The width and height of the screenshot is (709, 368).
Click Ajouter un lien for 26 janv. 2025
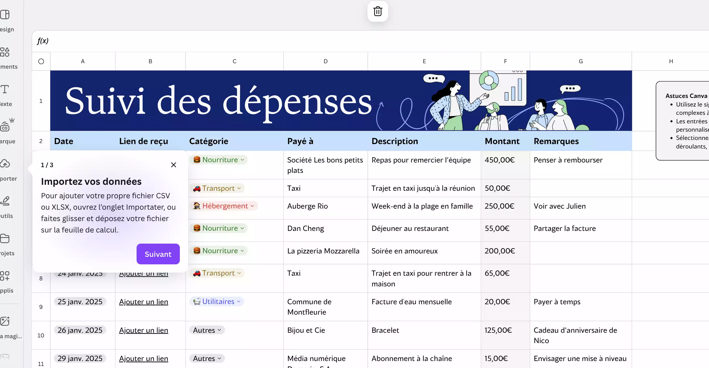coord(143,330)
